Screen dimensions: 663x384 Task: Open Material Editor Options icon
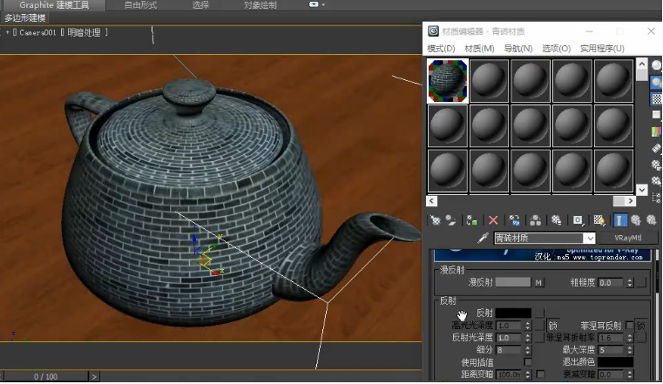pyautogui.click(x=656, y=165)
